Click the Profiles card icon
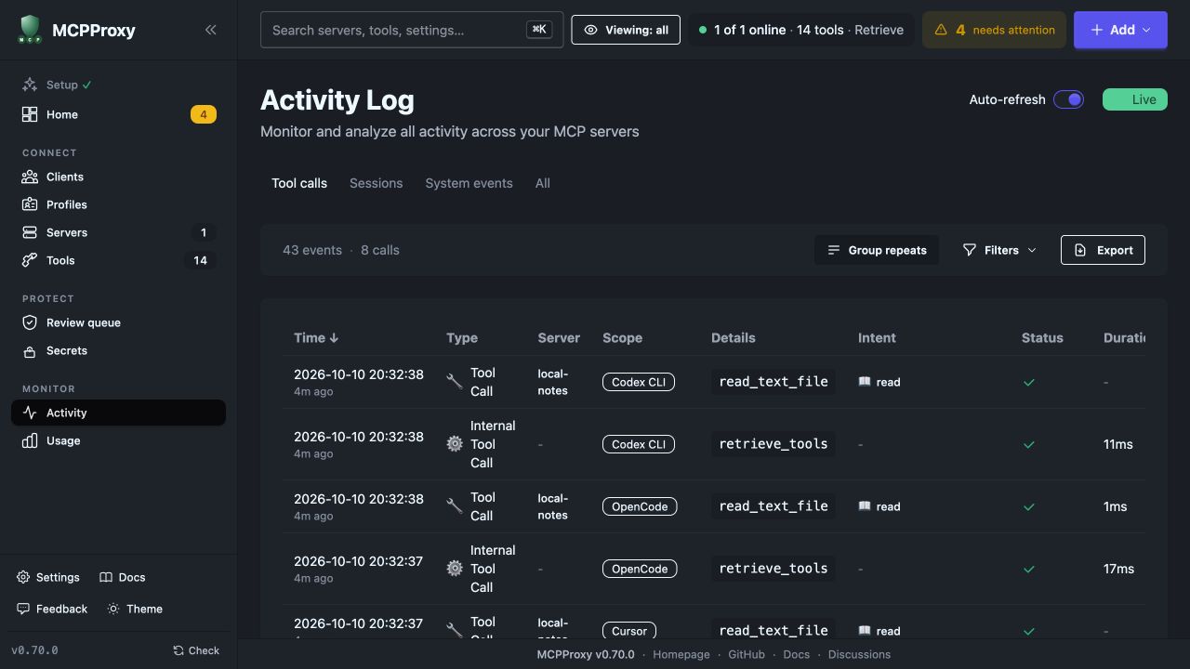1190x669 pixels. click(x=30, y=204)
